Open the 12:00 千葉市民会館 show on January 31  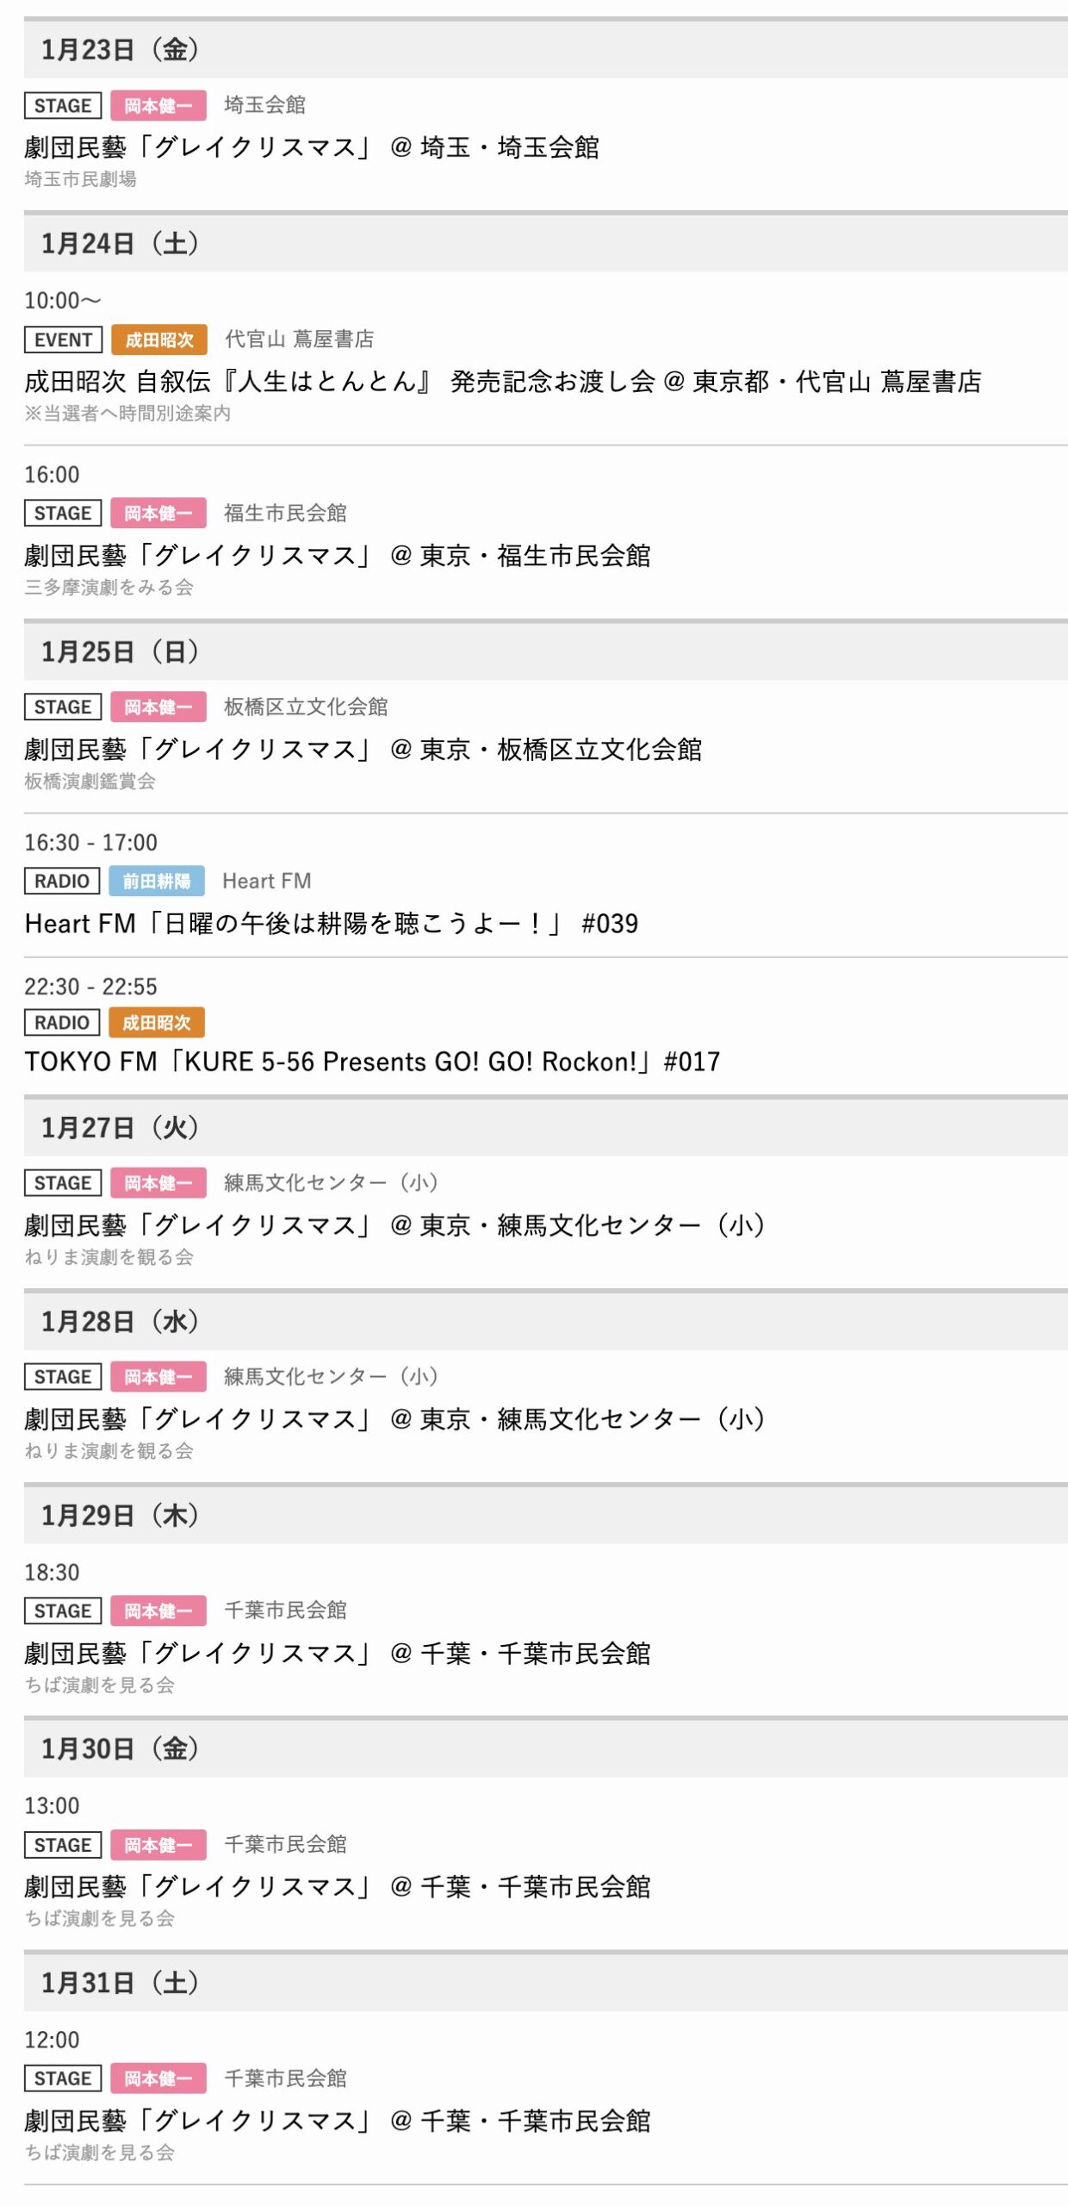click(337, 2121)
